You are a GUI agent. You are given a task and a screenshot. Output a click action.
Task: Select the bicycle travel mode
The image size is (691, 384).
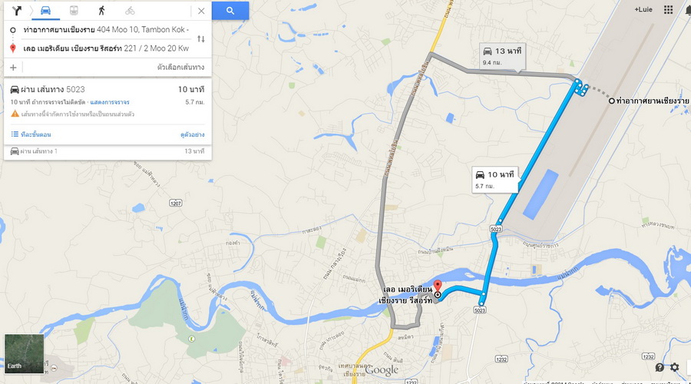(x=130, y=11)
